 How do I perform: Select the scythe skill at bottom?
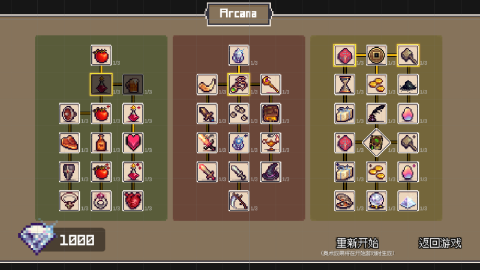[239, 201]
